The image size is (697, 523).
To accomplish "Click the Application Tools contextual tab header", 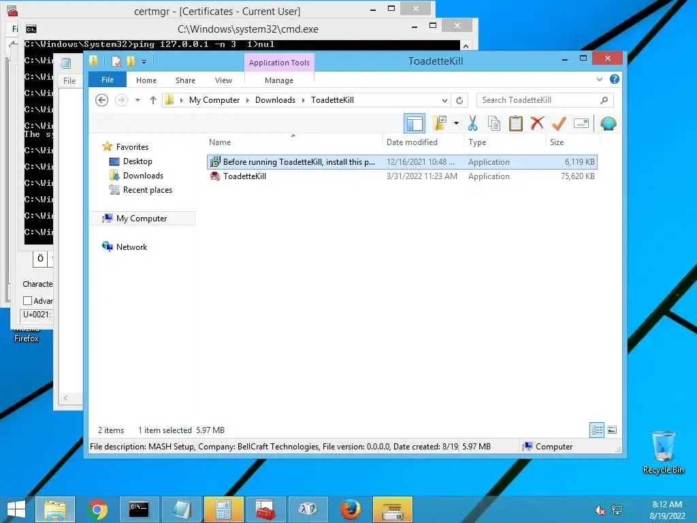I will click(x=279, y=63).
